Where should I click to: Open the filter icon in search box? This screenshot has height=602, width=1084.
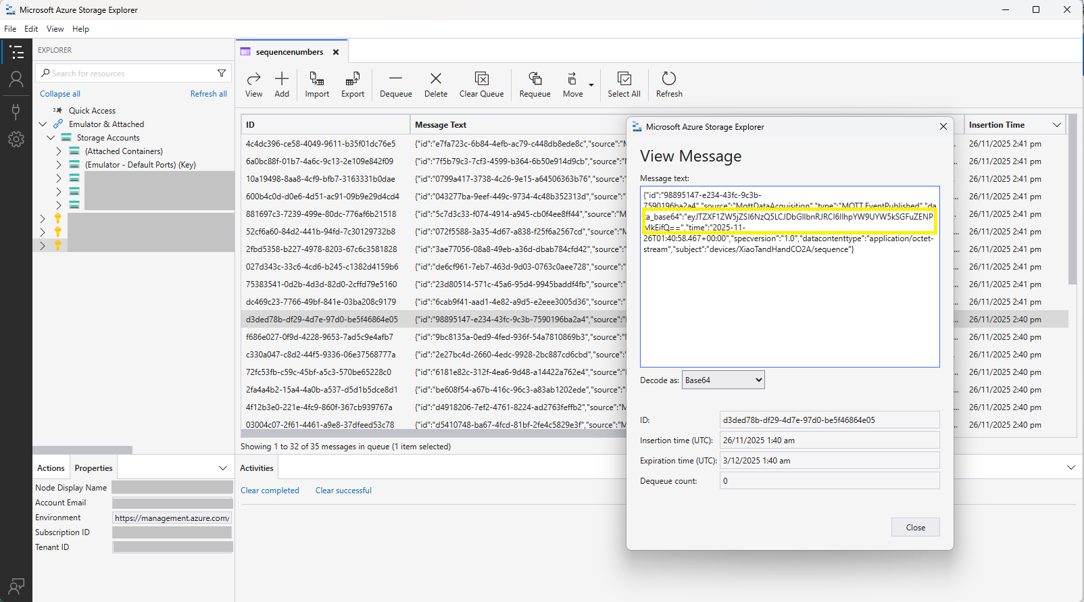click(222, 73)
